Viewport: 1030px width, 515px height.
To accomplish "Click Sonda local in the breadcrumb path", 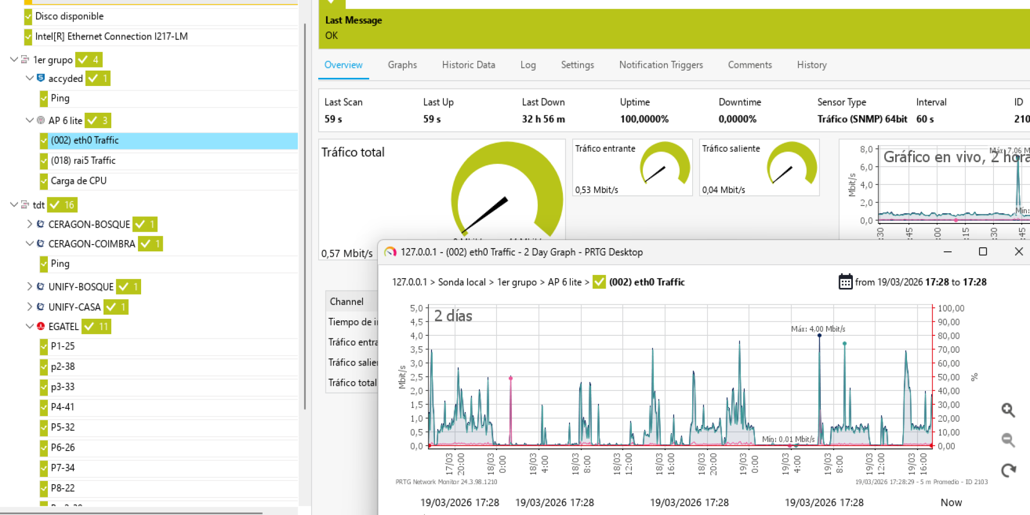I will coord(461,282).
